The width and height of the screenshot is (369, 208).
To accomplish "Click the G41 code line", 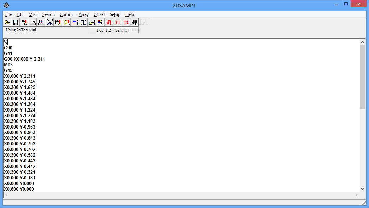I will (x=8, y=53).
